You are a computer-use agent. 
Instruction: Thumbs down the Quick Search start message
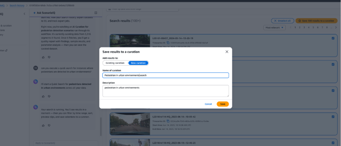coord(49,96)
